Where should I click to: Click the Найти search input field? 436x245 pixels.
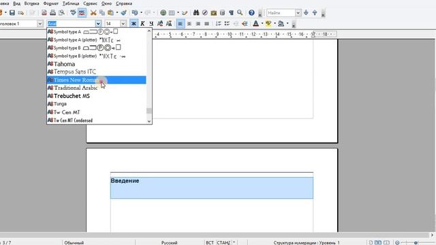click(x=281, y=13)
